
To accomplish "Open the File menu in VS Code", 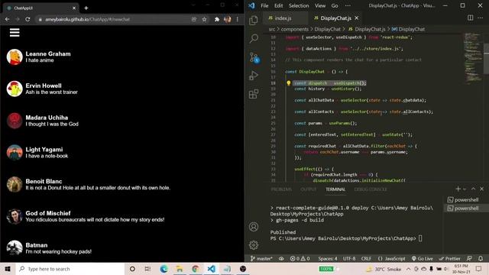I will click(264, 5).
